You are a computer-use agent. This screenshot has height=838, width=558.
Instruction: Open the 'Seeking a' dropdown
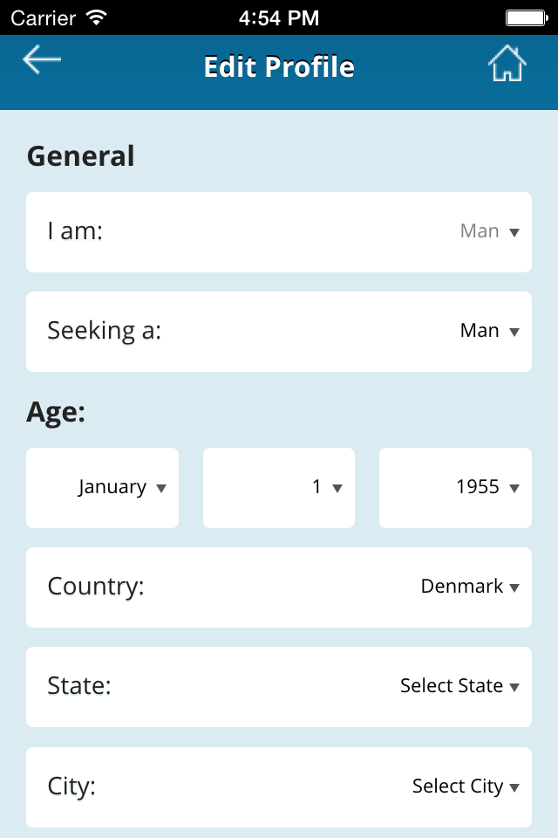click(x=279, y=332)
